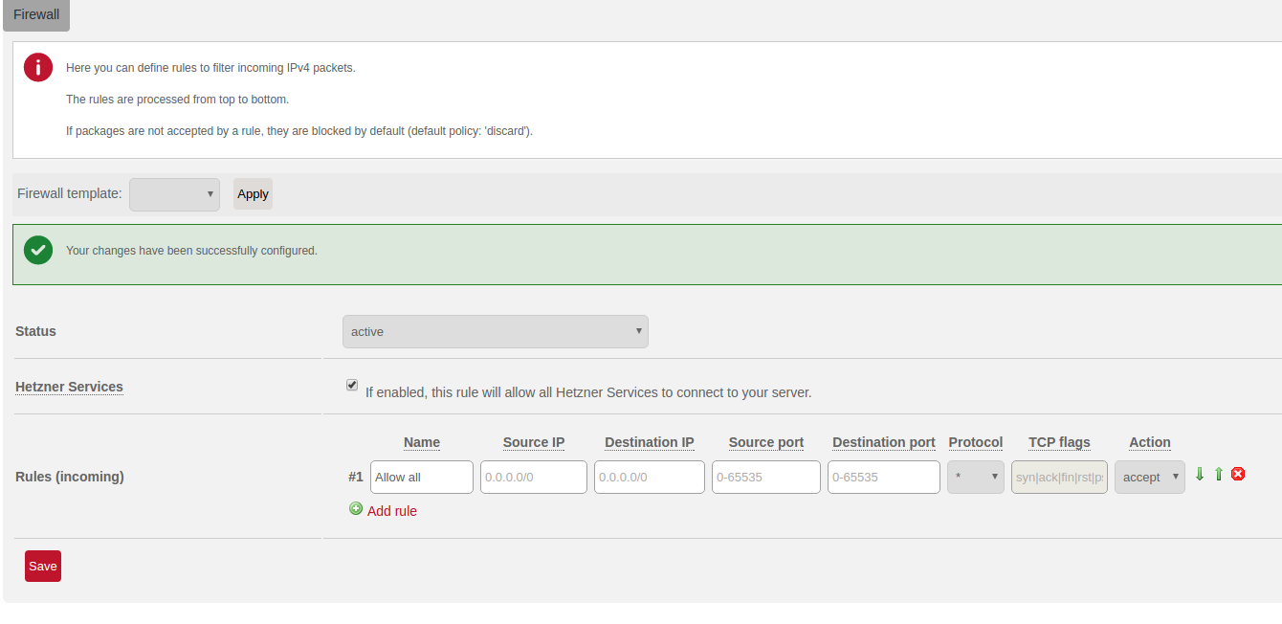Open the Firewall template dropdown
Screen dimensions: 1282x624
[174, 194]
